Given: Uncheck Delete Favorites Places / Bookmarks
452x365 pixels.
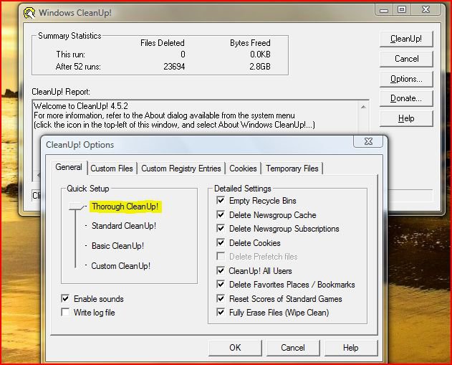Looking at the screenshot, I should tap(221, 285).
